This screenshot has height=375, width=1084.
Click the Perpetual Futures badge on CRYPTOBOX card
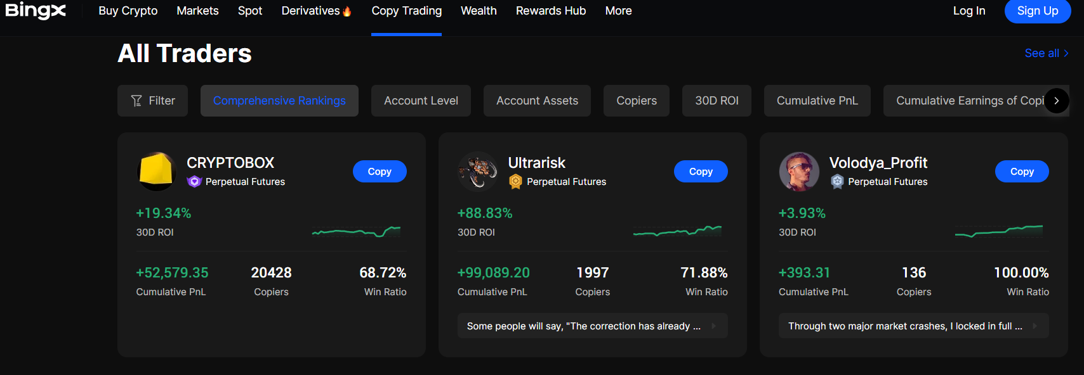tap(195, 182)
